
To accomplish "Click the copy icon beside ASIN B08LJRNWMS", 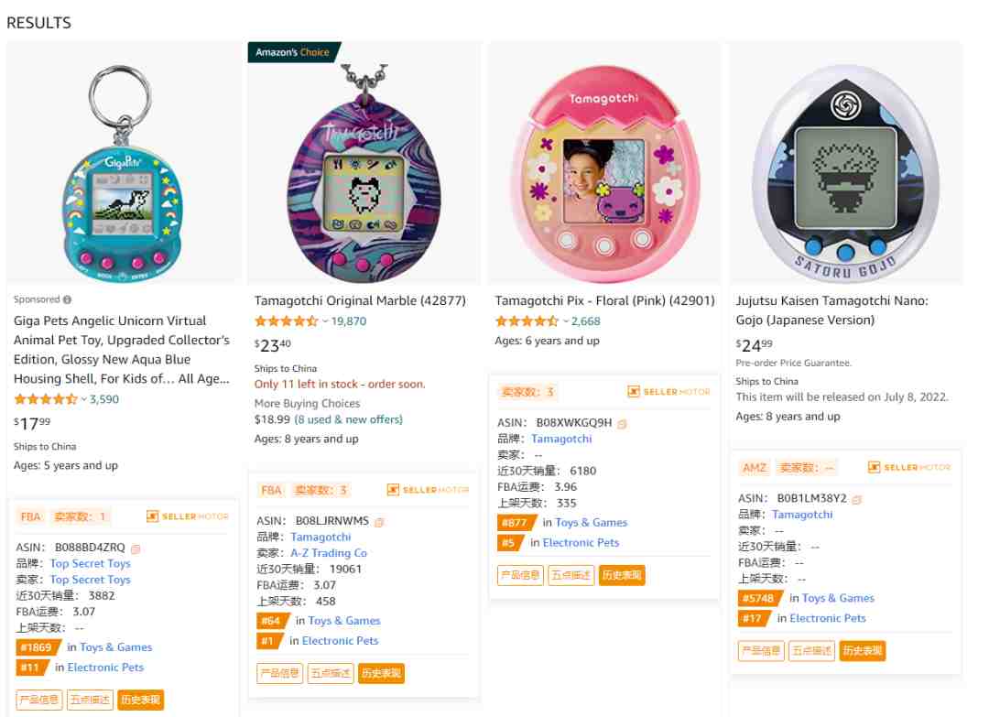I will [379, 522].
